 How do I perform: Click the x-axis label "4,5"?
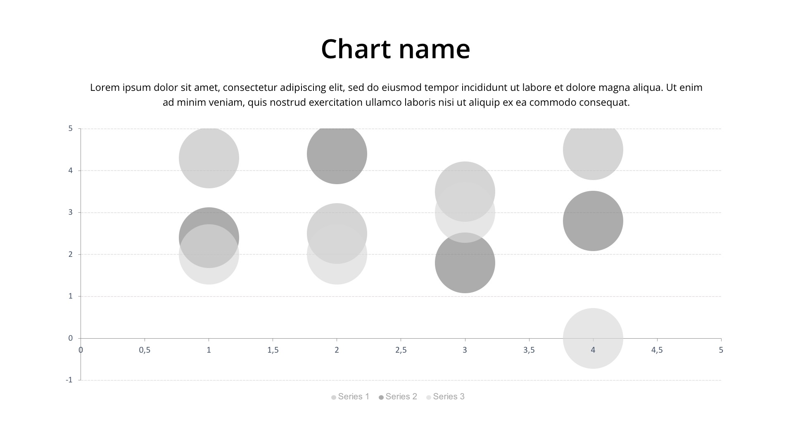tap(657, 350)
